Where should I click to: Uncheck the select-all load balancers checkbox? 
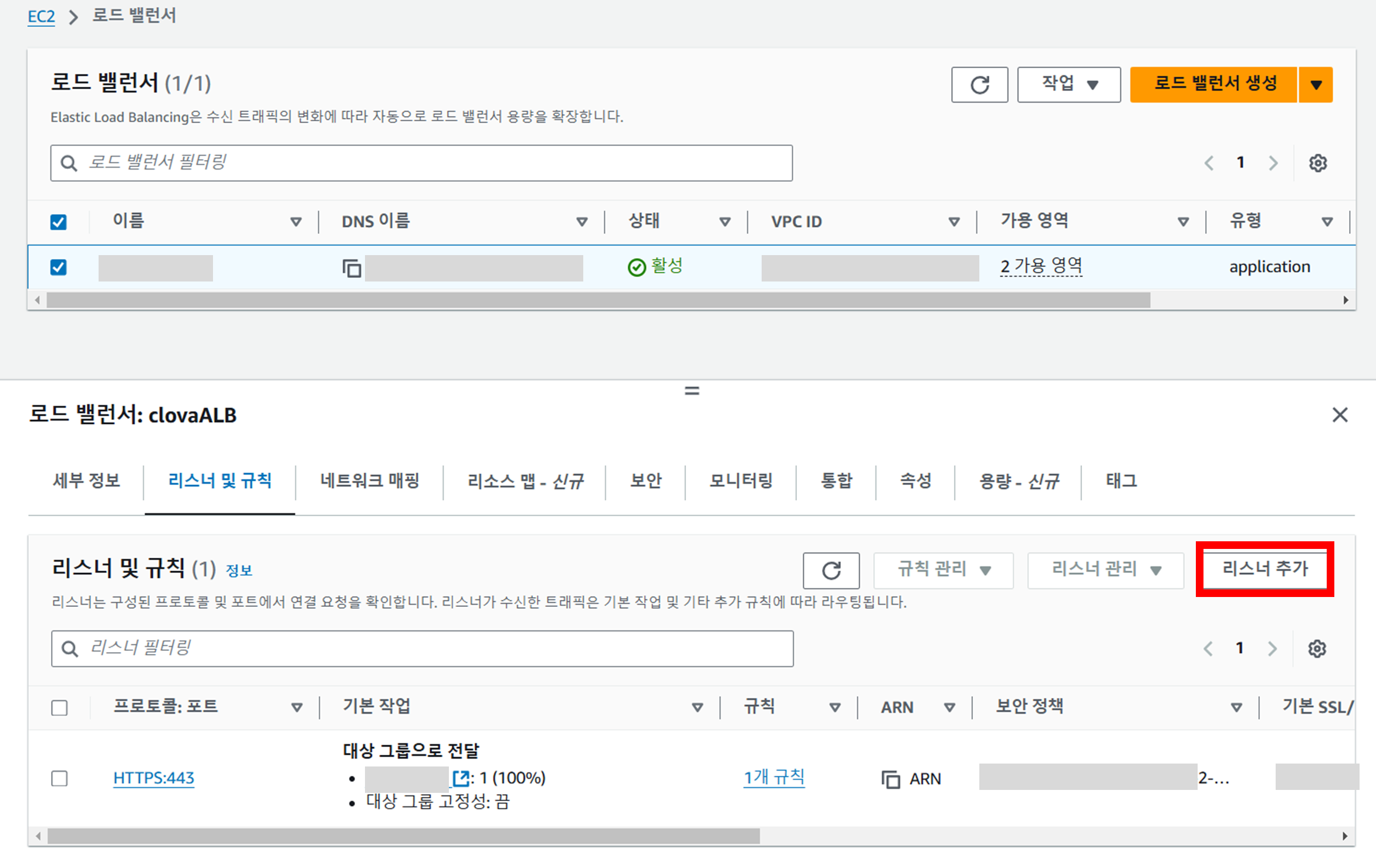click(x=59, y=222)
